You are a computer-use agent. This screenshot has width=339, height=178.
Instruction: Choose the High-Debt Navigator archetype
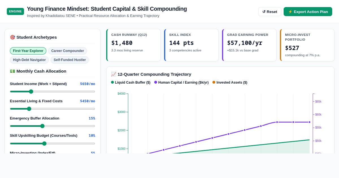point(29,60)
